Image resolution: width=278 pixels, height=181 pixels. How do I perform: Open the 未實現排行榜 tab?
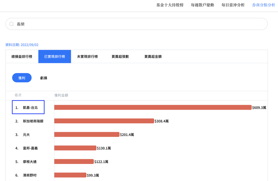[x=87, y=56]
